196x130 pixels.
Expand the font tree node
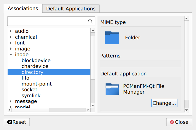click(x=11, y=43)
